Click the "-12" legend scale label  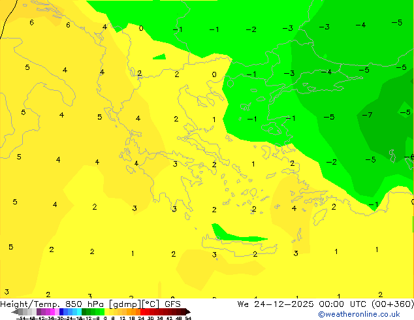88,318
